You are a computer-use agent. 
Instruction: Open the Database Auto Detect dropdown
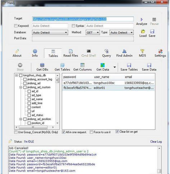pyautogui.click(x=50, y=33)
